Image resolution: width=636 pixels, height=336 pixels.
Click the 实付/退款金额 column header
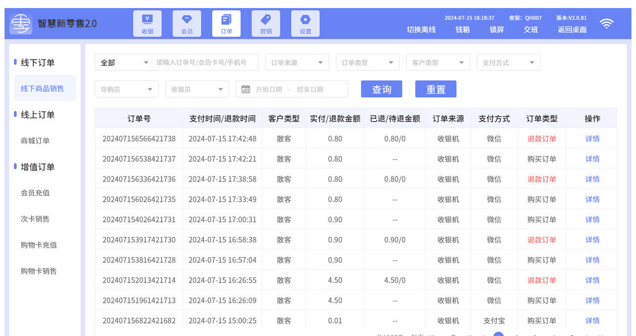pyautogui.click(x=335, y=119)
